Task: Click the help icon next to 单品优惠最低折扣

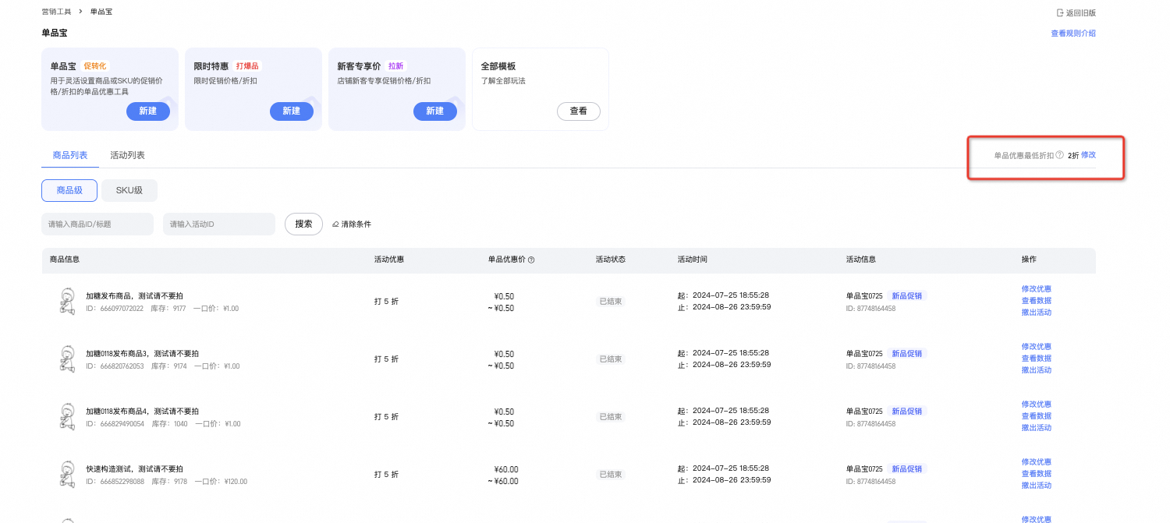Action: [1059, 155]
